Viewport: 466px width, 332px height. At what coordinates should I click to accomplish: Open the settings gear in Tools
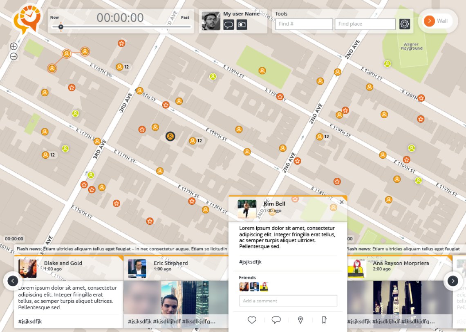405,24
